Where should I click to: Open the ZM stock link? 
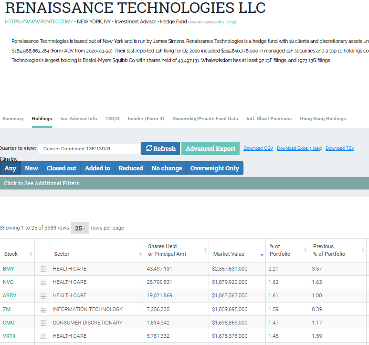point(7,310)
